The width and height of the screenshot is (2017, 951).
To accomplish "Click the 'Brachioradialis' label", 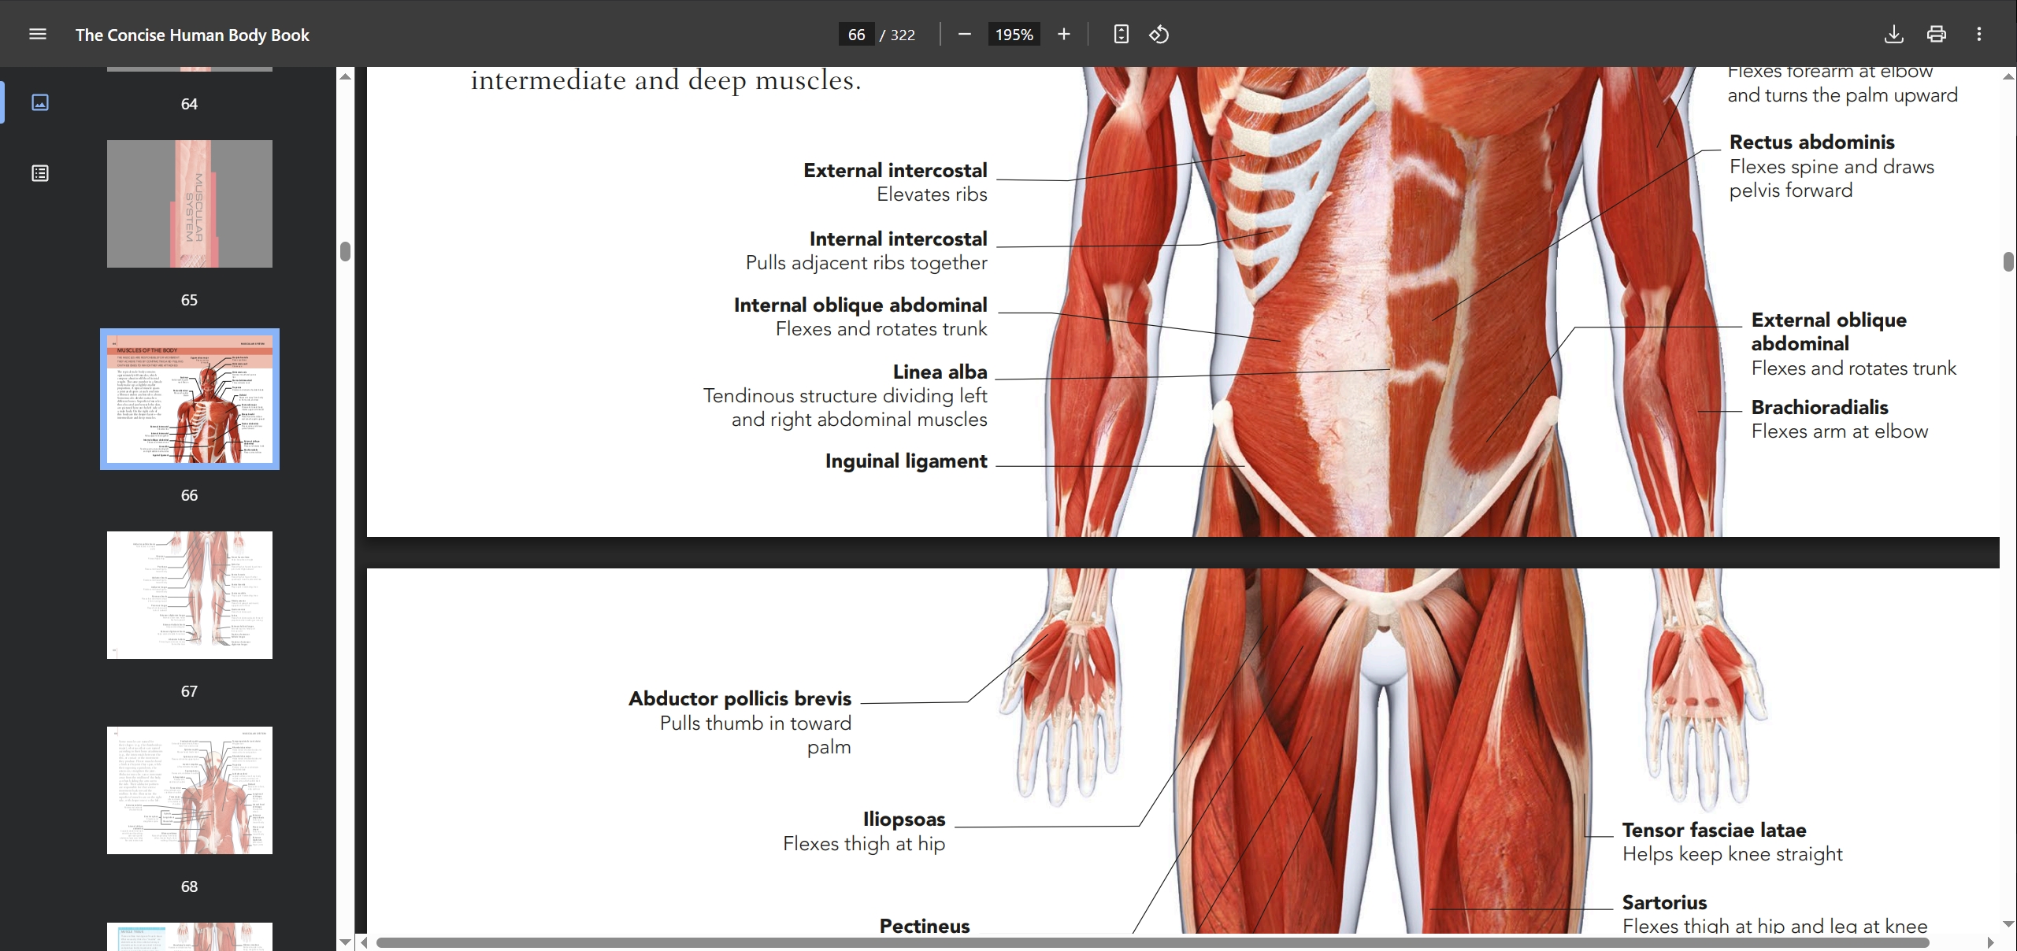I will pos(1819,407).
